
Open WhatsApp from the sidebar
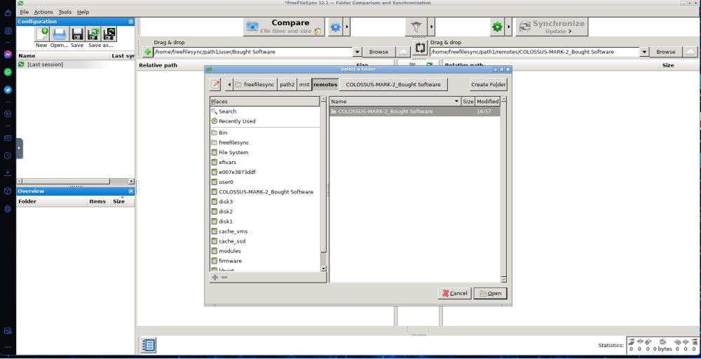8,72
